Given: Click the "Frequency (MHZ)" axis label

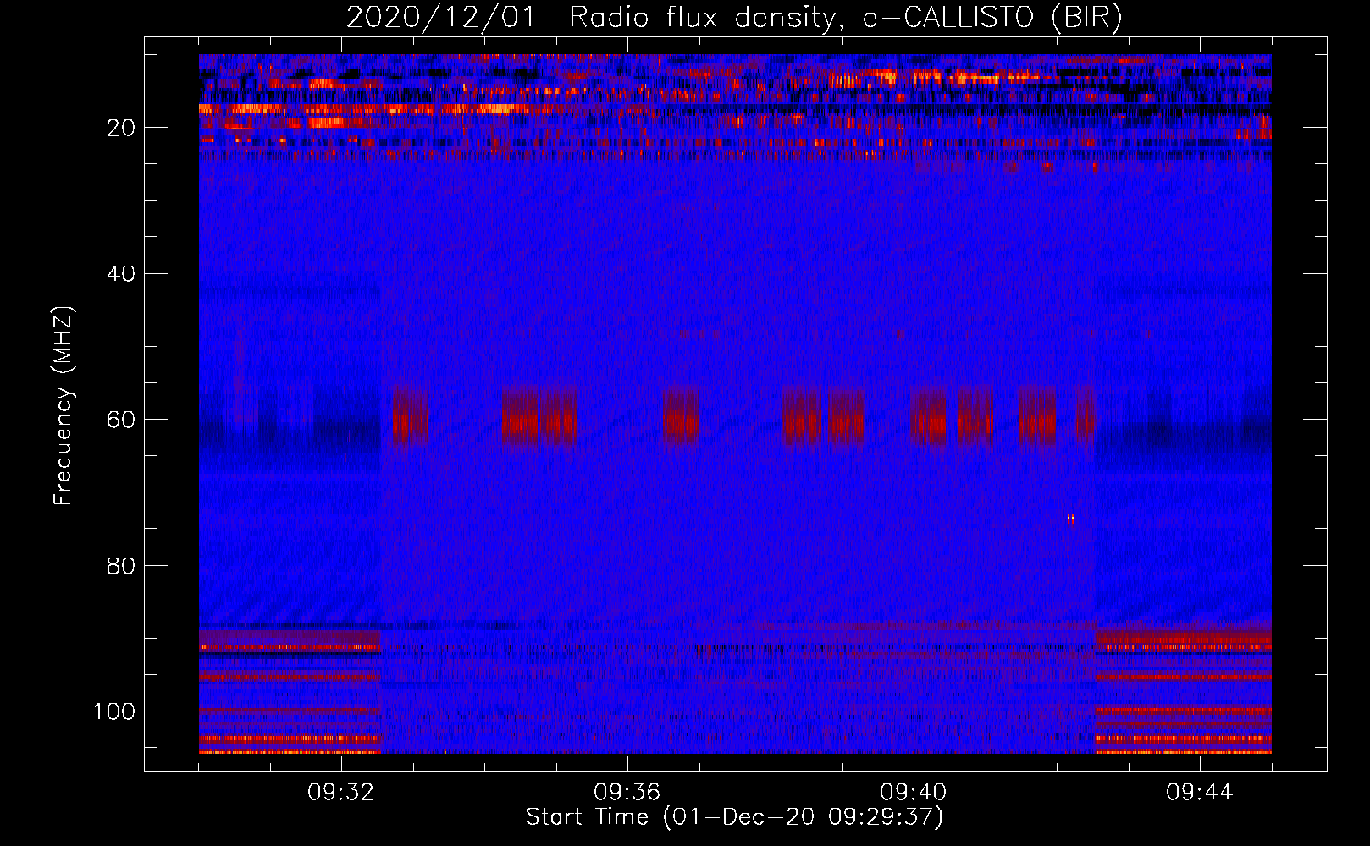Looking at the screenshot, I should click(x=64, y=405).
